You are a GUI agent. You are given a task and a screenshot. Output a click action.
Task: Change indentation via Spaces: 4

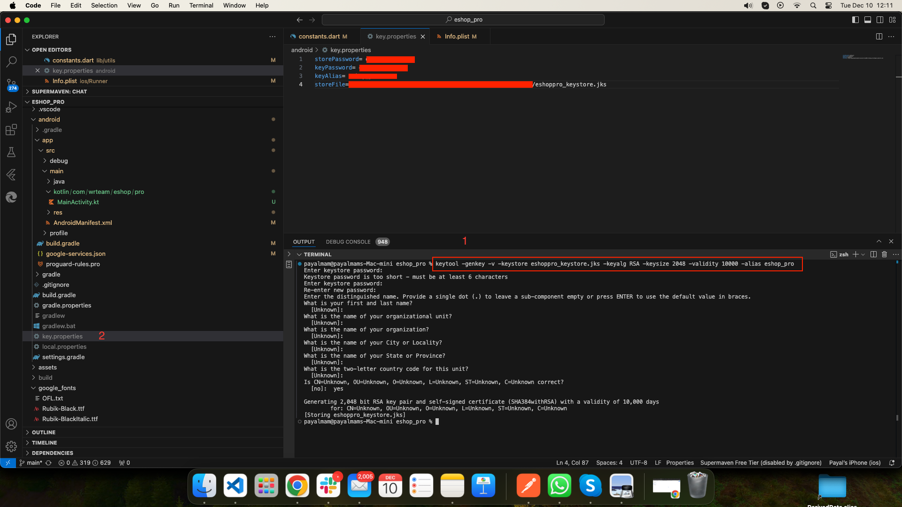coord(609,463)
